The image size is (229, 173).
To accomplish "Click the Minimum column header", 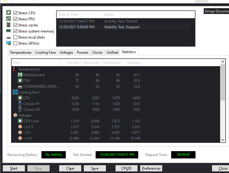I will click(x=91, y=63).
